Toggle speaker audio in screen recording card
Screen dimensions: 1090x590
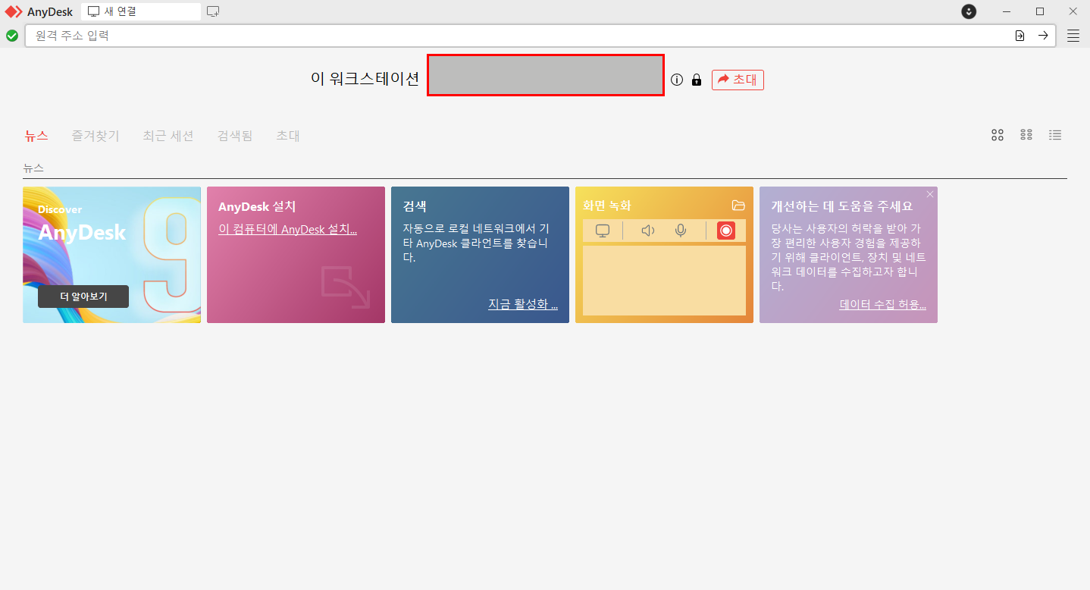pos(647,231)
